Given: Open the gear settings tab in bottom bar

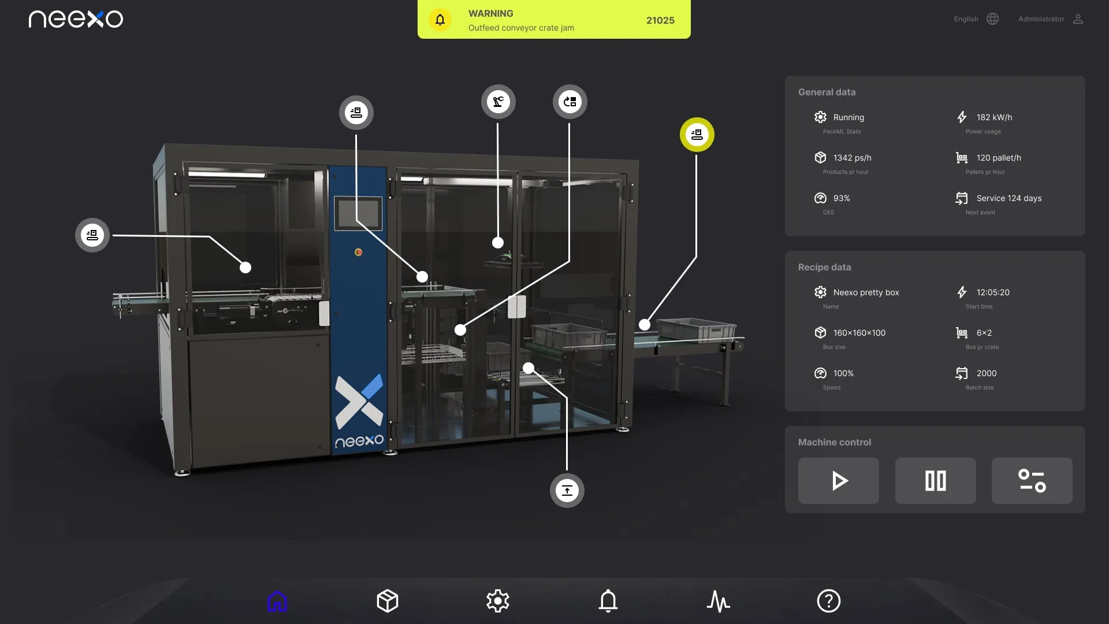Looking at the screenshot, I should click(x=498, y=601).
